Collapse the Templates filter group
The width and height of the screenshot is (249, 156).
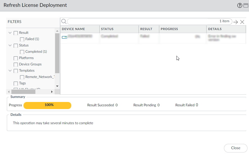click(x=10, y=71)
